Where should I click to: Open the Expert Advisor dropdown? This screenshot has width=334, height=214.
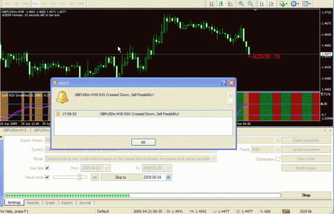(277, 140)
